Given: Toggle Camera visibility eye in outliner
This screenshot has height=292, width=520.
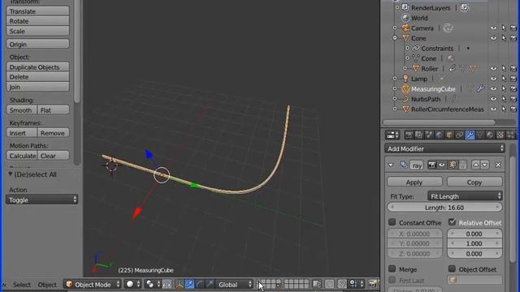Looking at the screenshot, I should point(493,28).
